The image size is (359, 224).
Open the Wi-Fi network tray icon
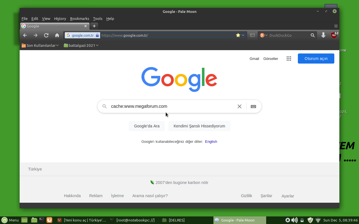click(318, 220)
